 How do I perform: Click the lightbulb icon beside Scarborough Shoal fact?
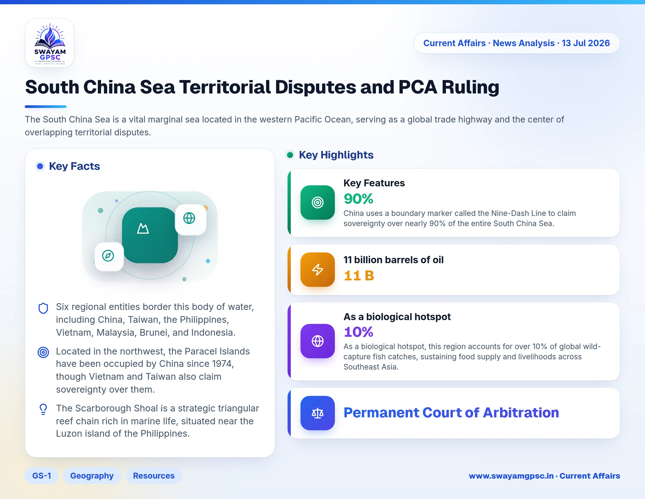pyautogui.click(x=44, y=409)
